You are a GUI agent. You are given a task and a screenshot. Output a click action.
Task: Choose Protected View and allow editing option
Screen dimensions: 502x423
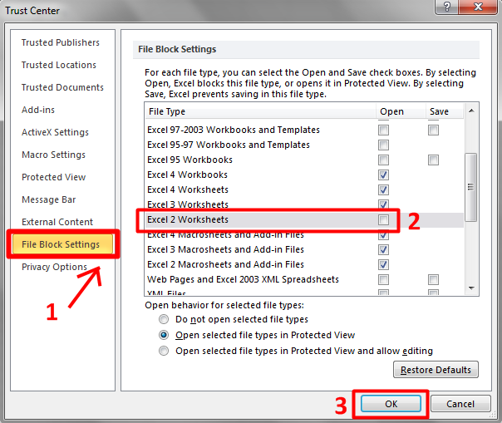(164, 352)
